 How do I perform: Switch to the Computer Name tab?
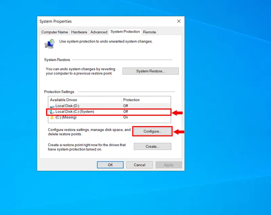(x=55, y=32)
